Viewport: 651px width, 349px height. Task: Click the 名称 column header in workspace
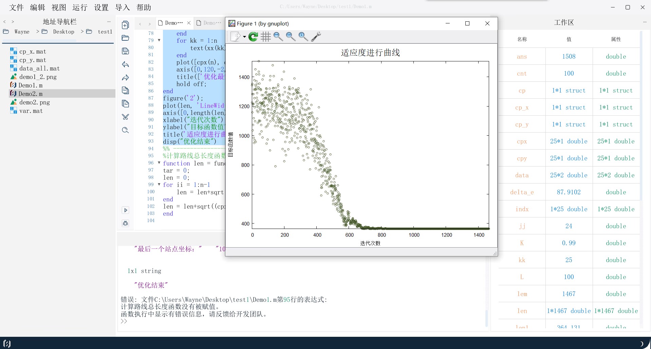[x=522, y=39]
